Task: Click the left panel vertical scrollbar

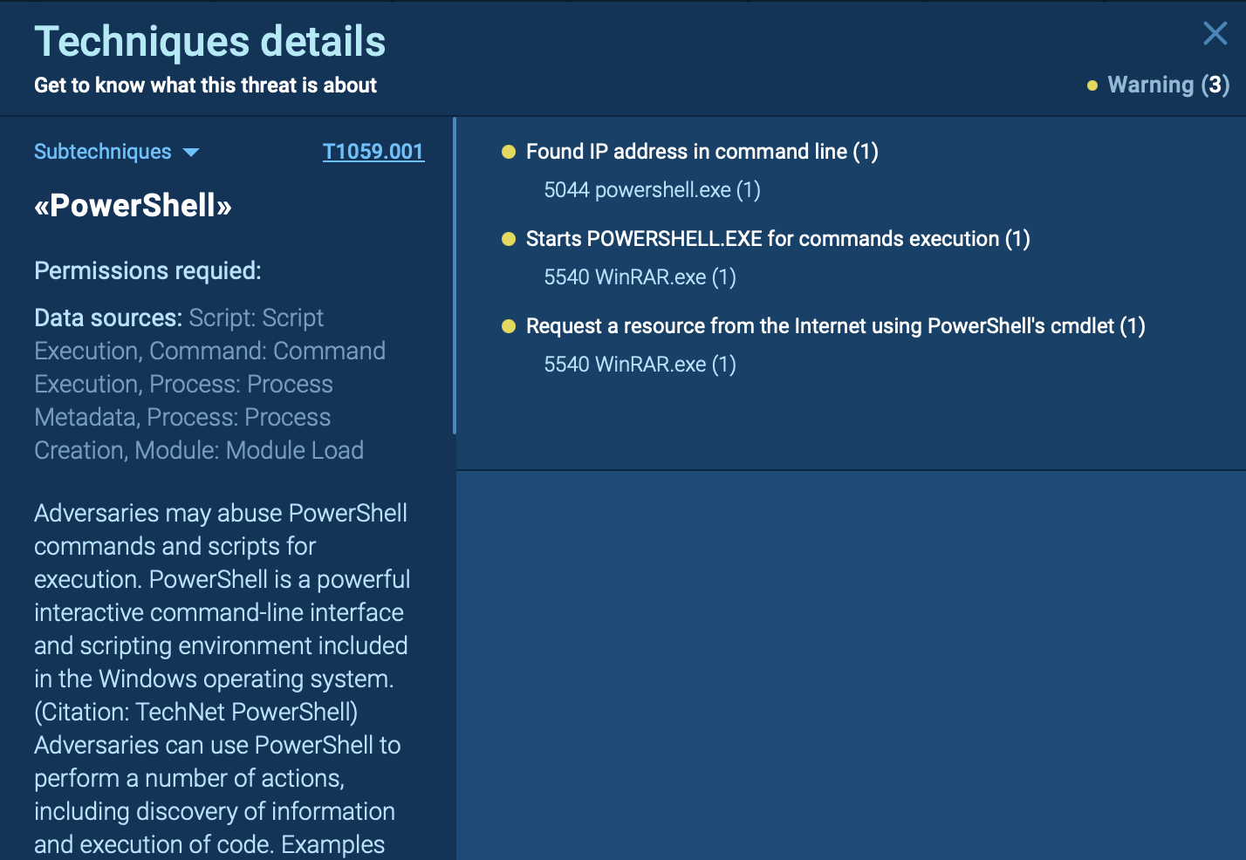Action: point(455,276)
